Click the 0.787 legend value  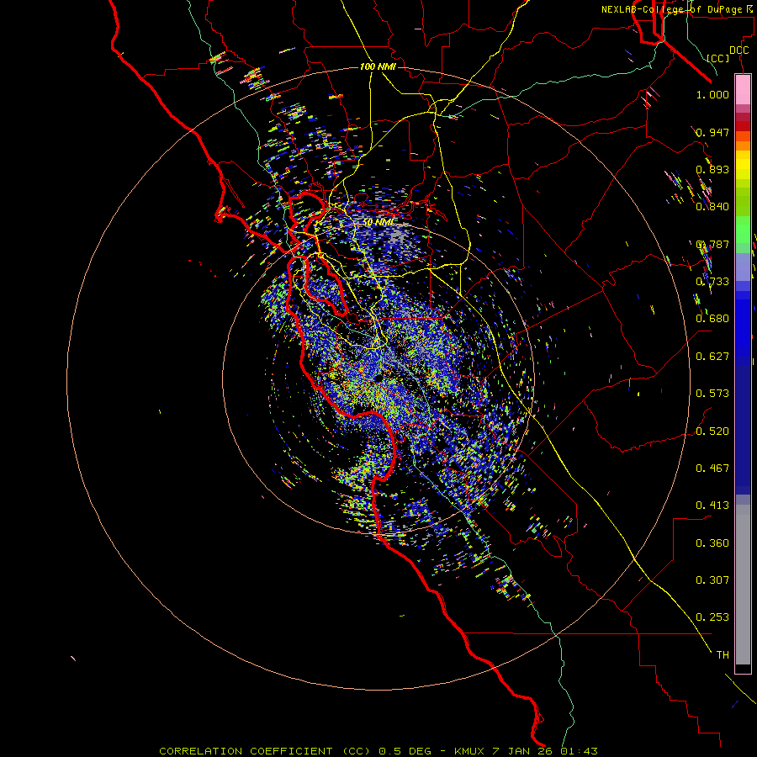point(712,244)
